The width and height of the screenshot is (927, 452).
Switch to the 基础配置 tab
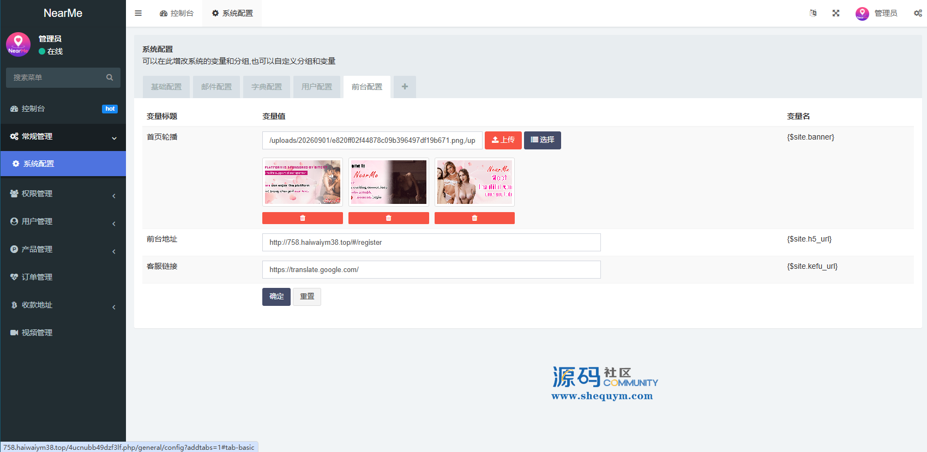tap(166, 87)
